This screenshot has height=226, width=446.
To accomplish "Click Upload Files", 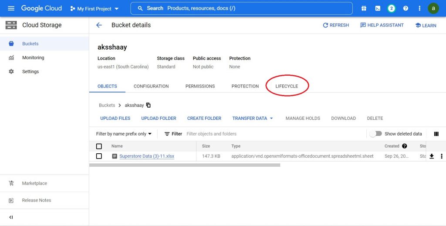I will tap(115, 118).
